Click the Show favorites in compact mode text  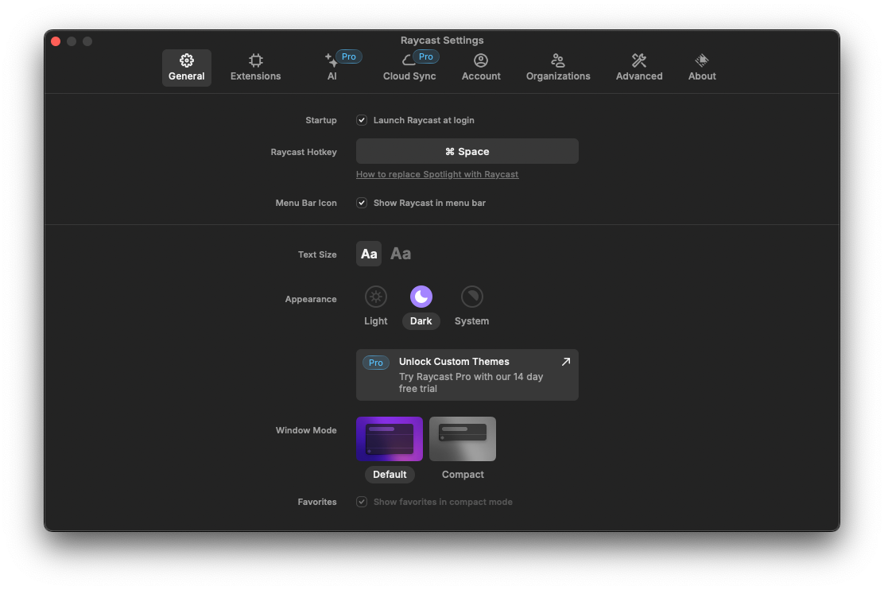(x=443, y=502)
